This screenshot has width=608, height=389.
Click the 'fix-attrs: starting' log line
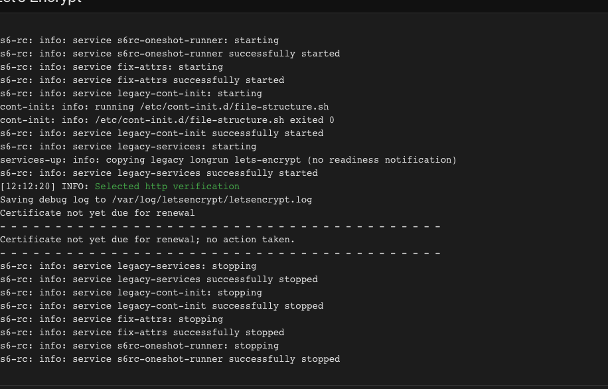[x=112, y=67]
